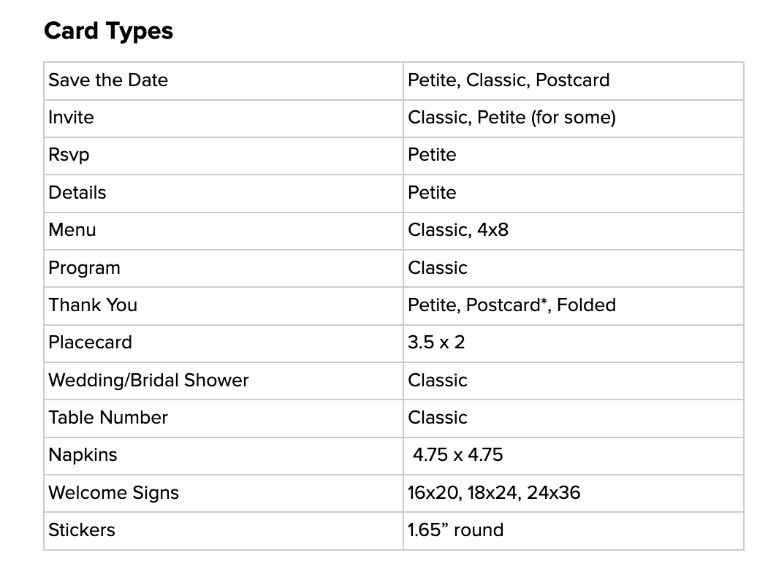Click the Classic, 4x8 cell
776x577 pixels.
458,230
